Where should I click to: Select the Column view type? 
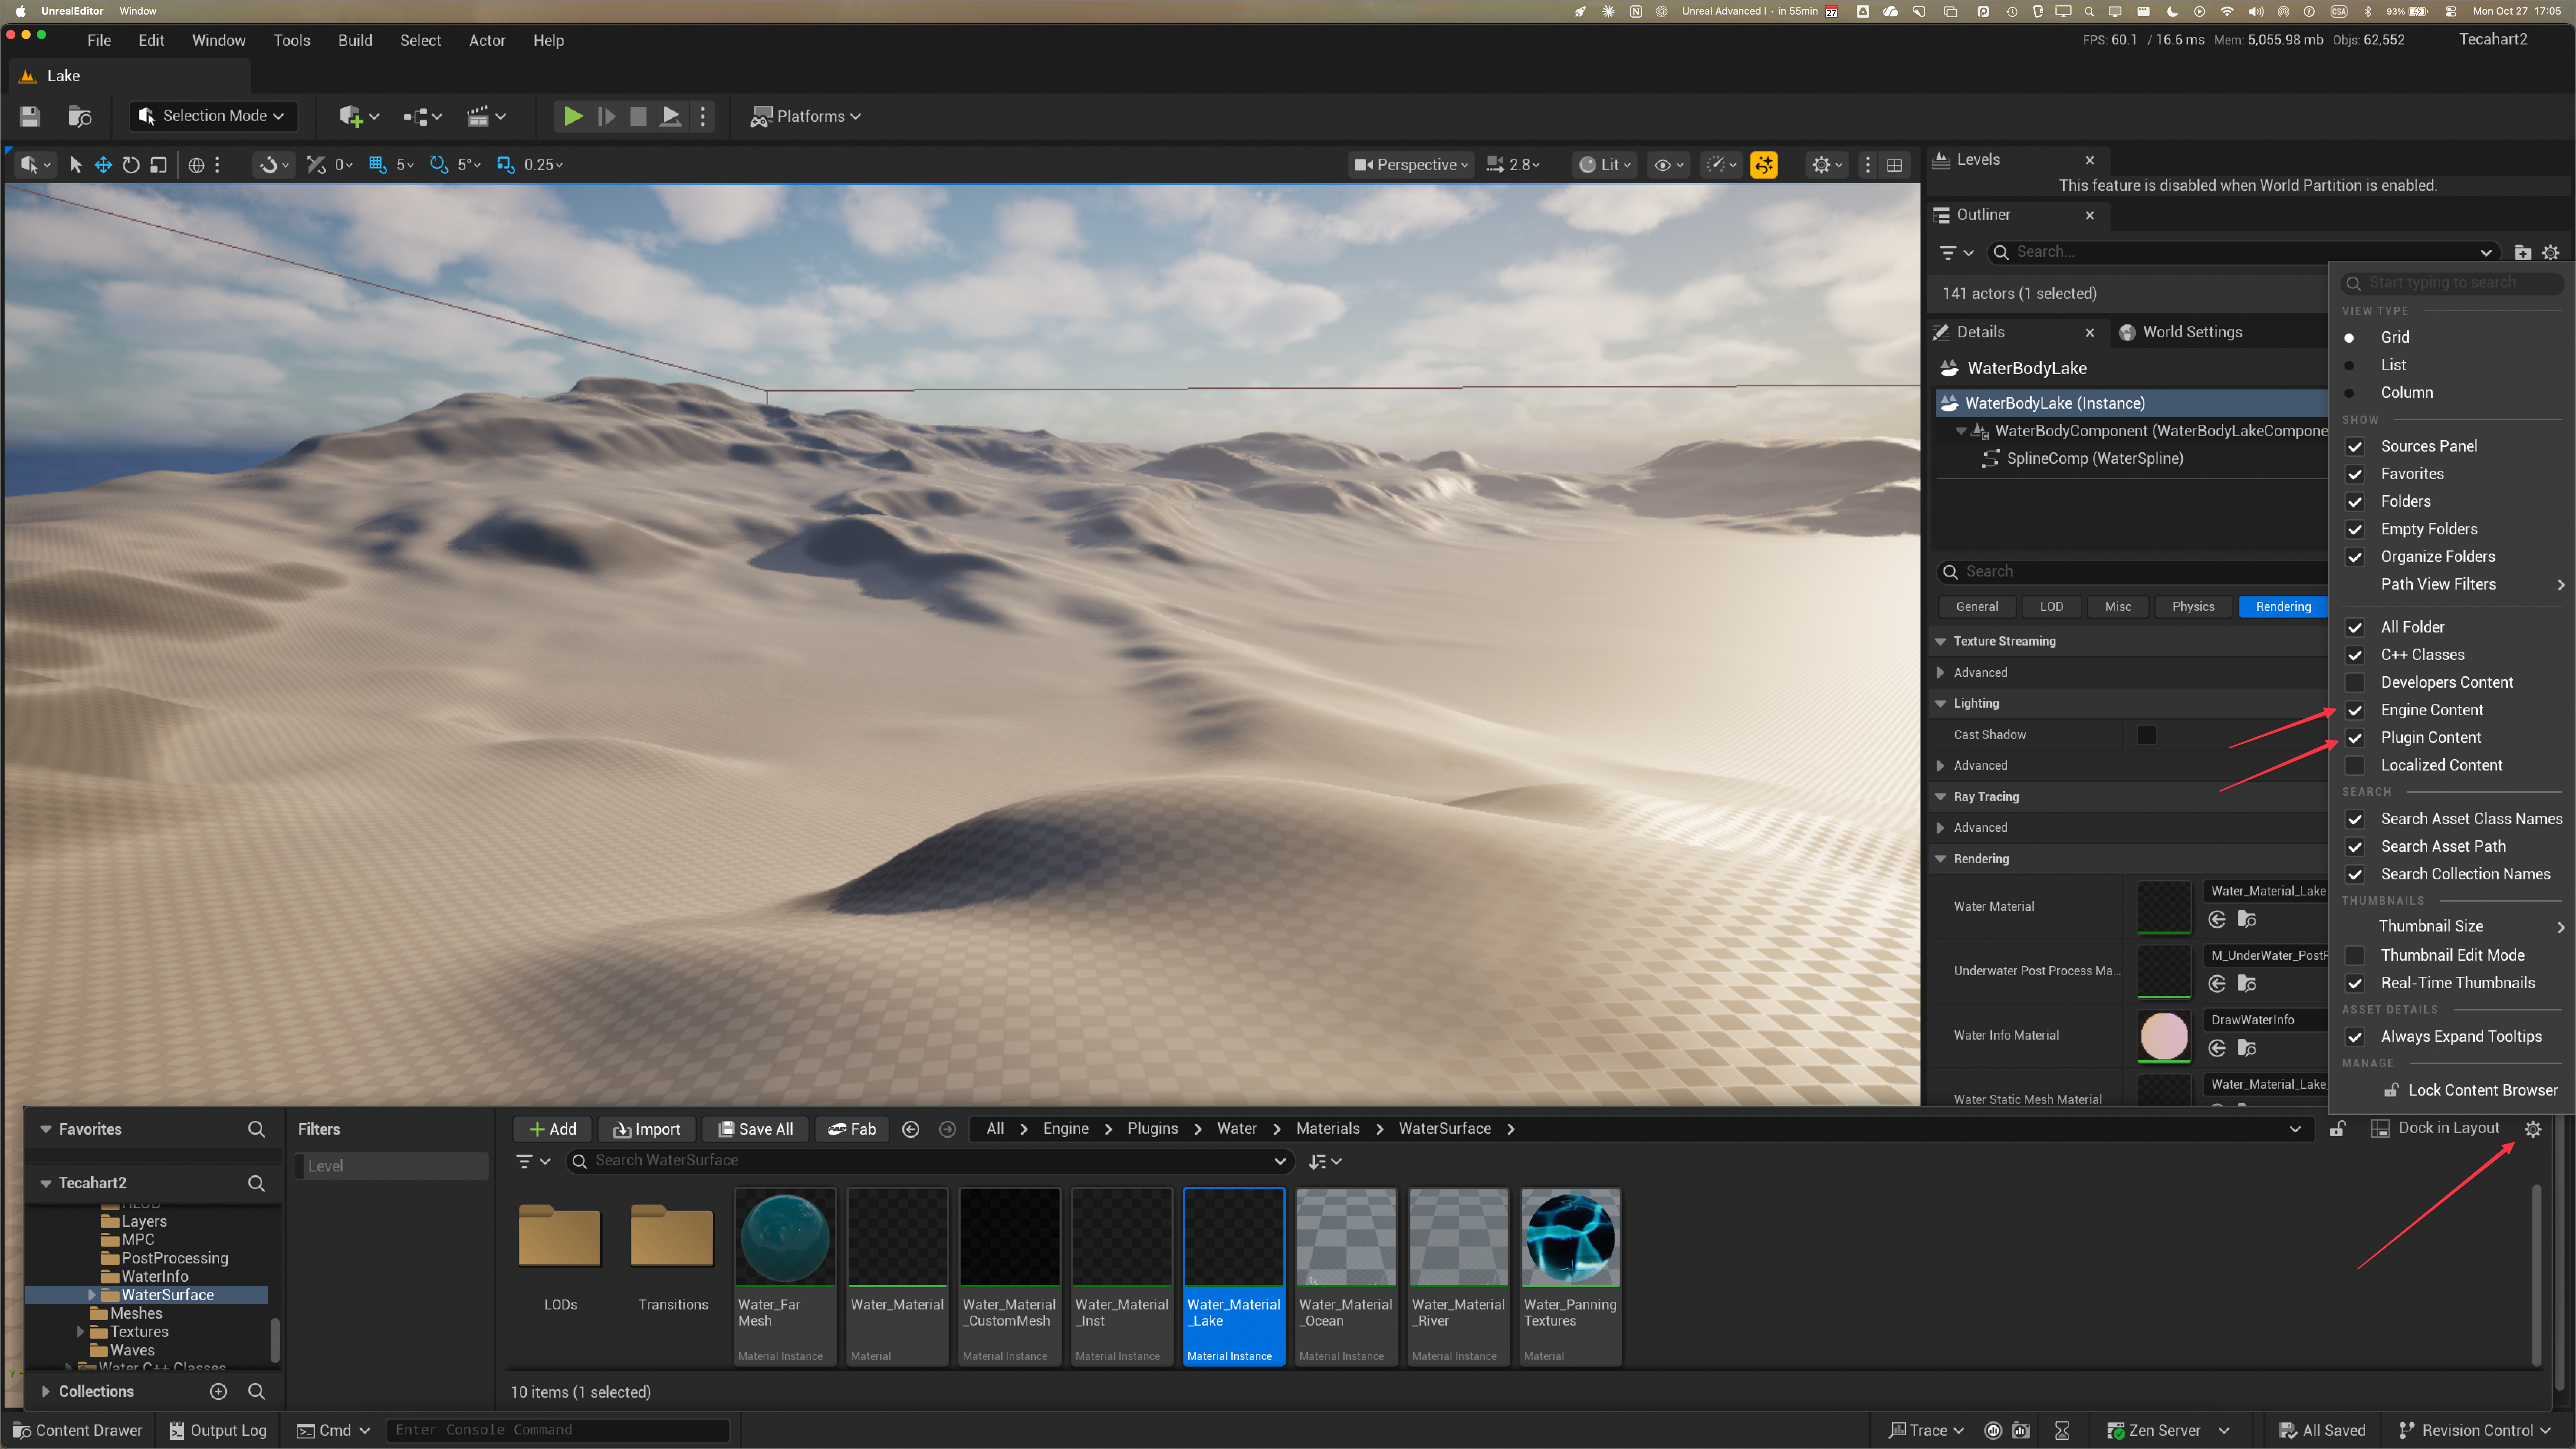[x=2407, y=393]
